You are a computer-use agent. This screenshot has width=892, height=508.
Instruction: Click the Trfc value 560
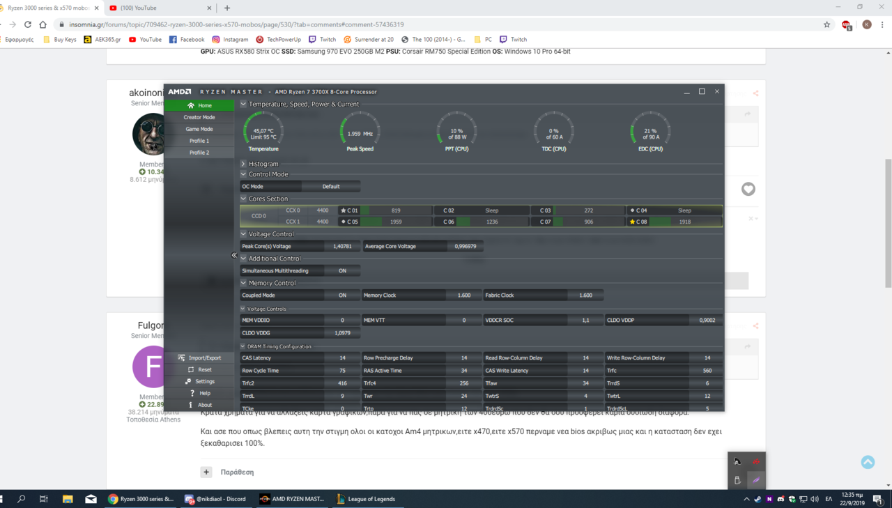707,371
